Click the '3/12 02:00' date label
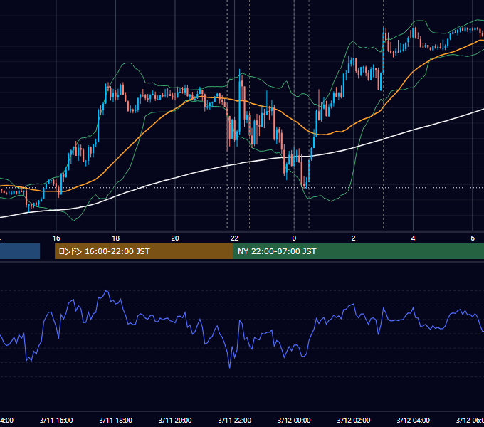This screenshot has width=484, height=427. tap(354, 420)
